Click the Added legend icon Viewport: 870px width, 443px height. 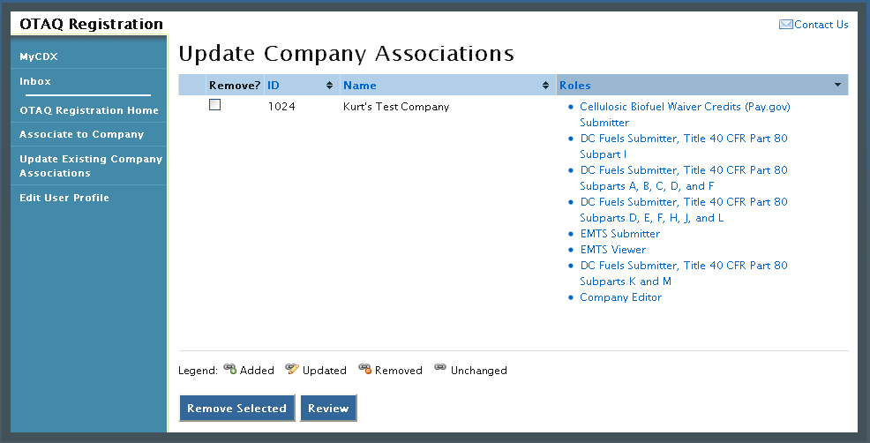point(230,370)
